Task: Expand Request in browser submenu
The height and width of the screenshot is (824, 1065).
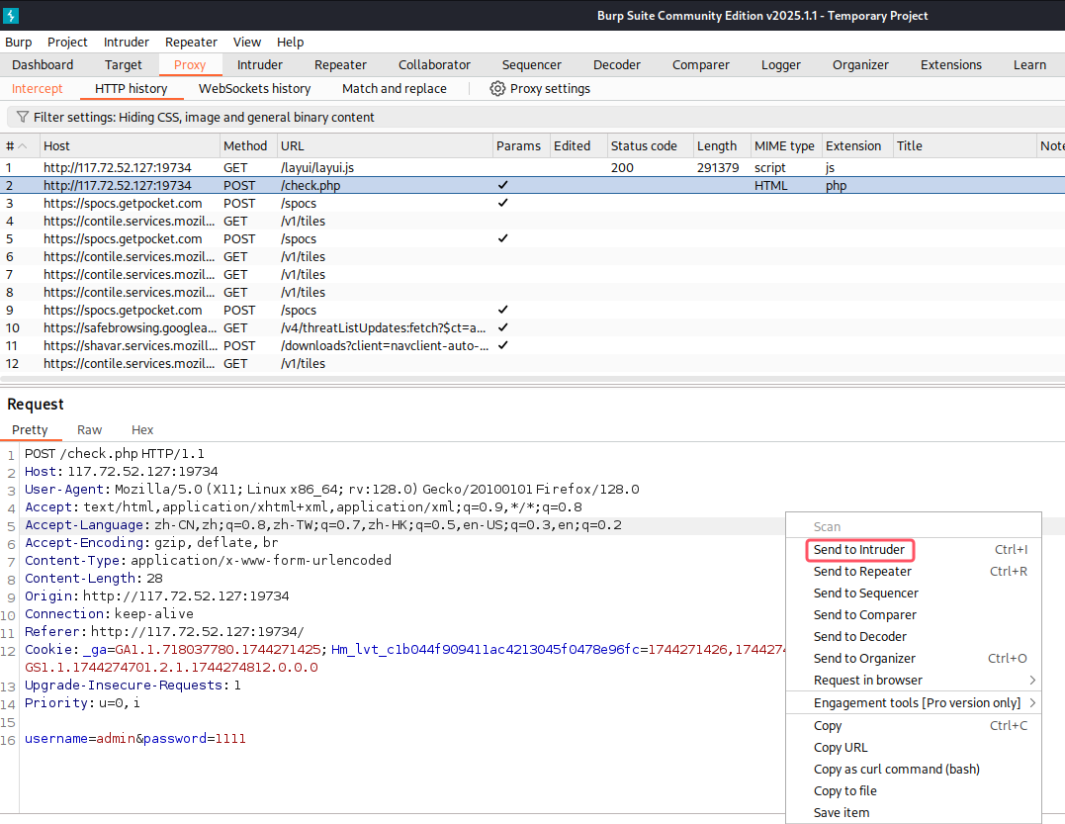Action: [1031, 680]
